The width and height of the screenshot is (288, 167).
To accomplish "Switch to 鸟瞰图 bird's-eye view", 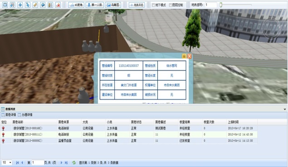I will click(113, 5).
